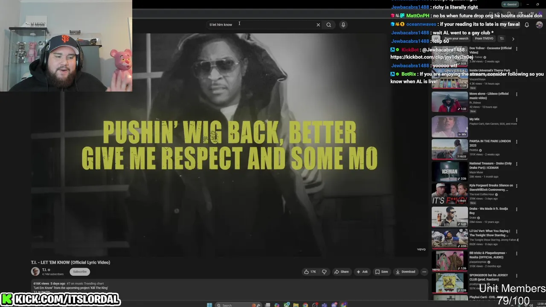Select the 'From your search' chip

456,38
